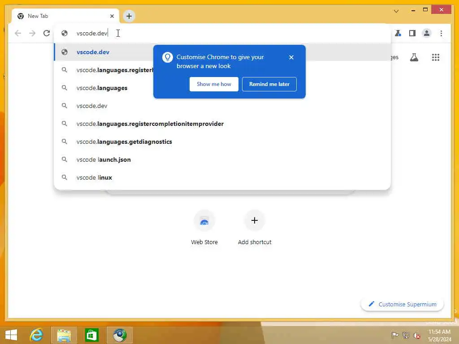This screenshot has width=459, height=344.
Task: Click the muted volume tray icon
Action: [416, 335]
